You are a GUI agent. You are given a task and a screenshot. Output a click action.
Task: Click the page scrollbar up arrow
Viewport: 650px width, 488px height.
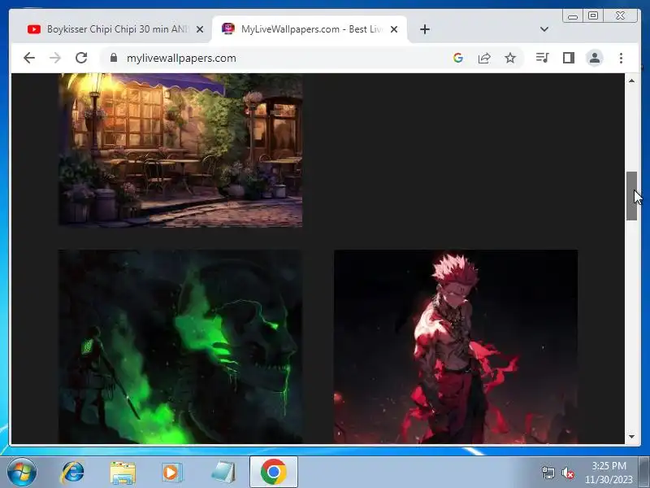click(x=631, y=81)
